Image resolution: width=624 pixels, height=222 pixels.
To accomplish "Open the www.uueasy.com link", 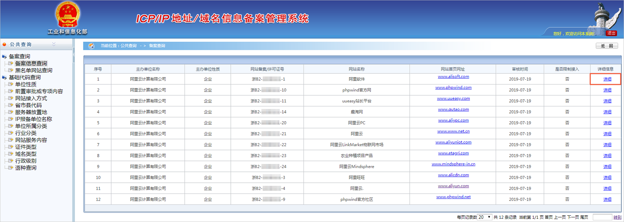I will 453,98.
